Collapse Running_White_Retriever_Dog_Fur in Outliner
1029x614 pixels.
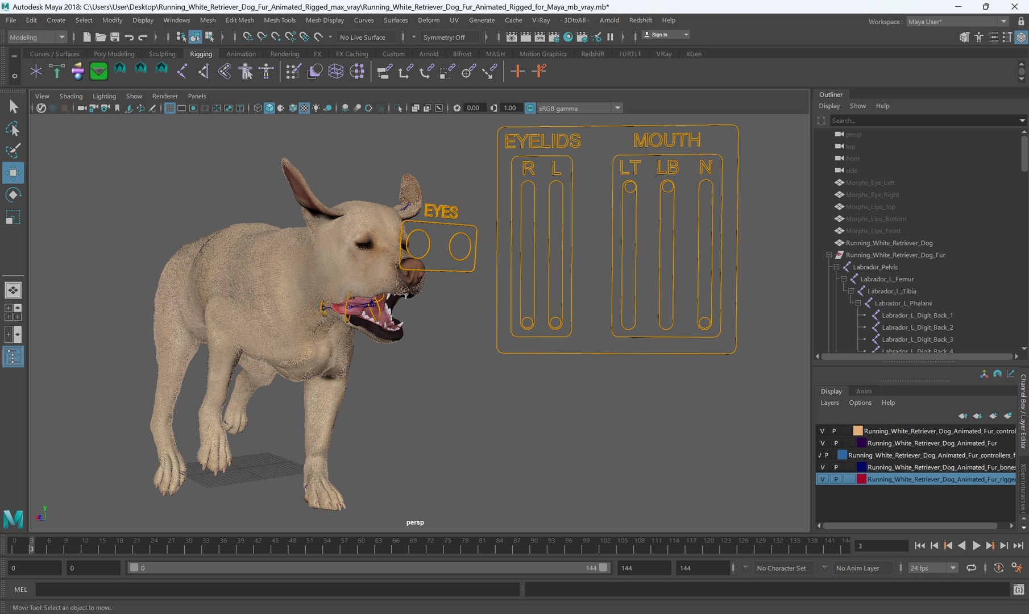[829, 255]
